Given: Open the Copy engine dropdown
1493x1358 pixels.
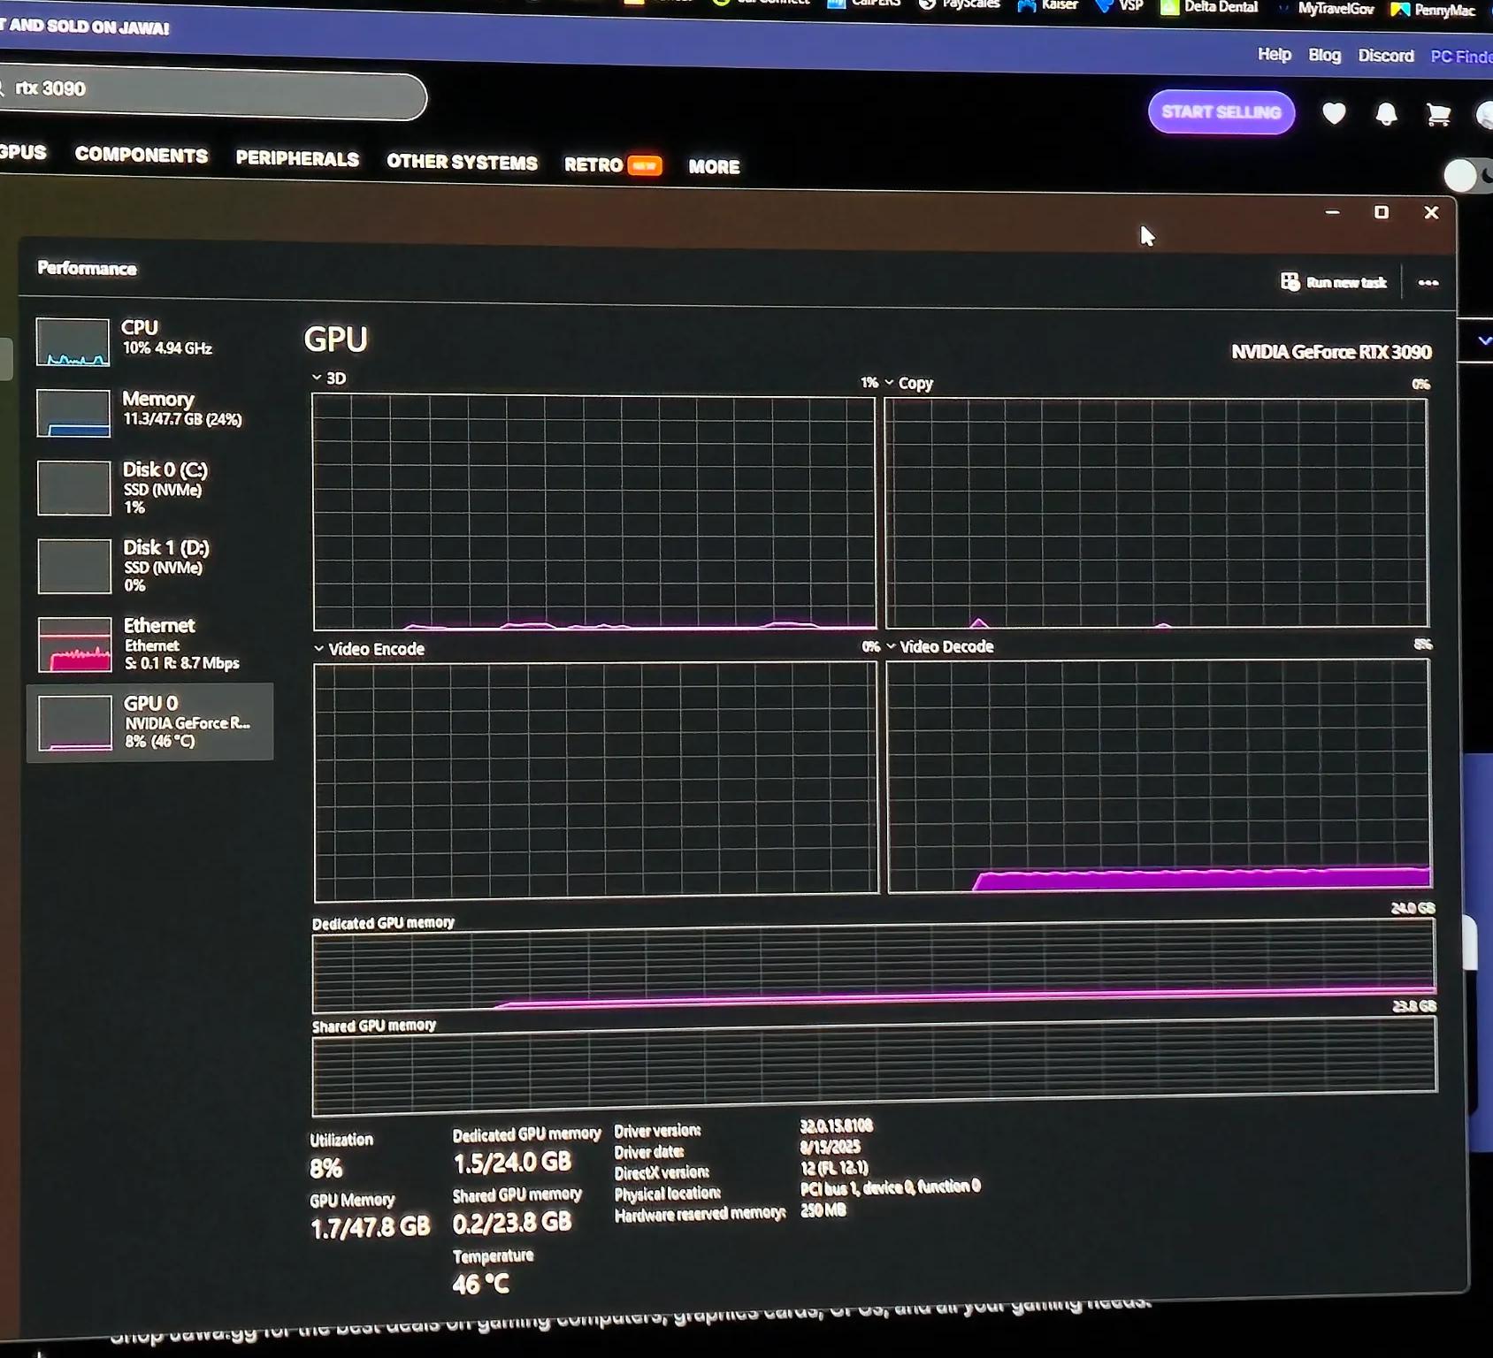Looking at the screenshot, I should 908,383.
